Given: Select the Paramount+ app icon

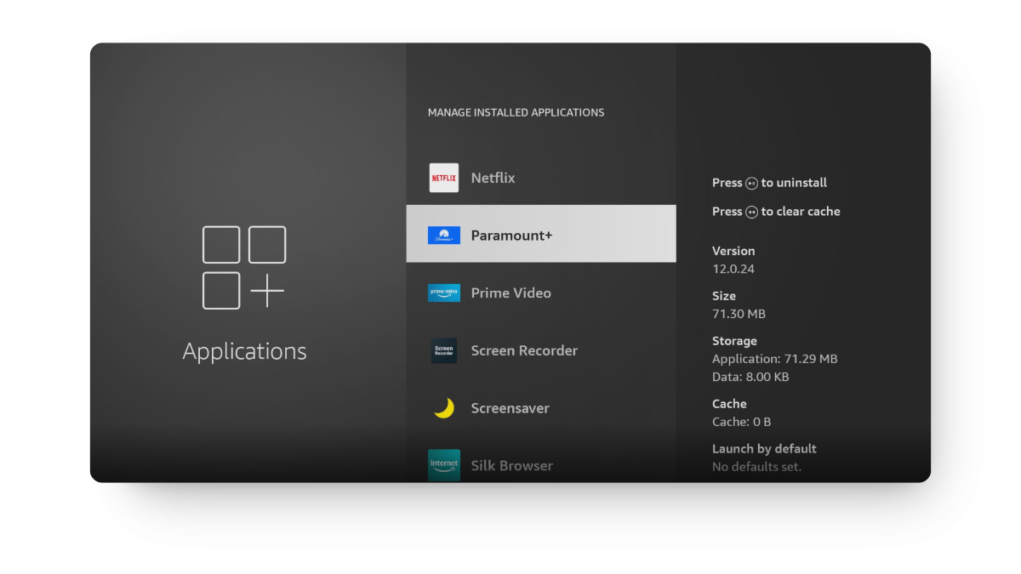Looking at the screenshot, I should click(x=443, y=235).
